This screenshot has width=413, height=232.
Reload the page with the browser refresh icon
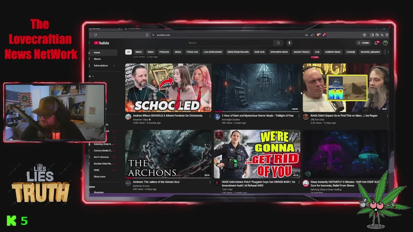click(x=96, y=35)
